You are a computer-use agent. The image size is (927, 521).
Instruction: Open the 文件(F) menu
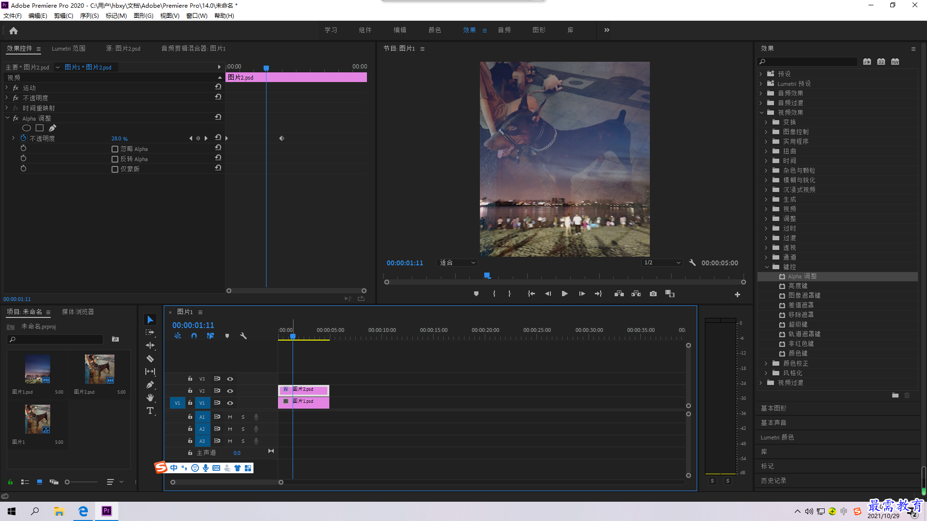[13, 16]
